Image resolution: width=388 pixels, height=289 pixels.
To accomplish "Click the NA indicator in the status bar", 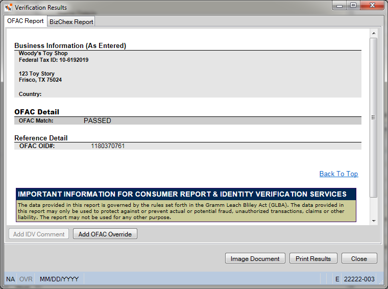I will [10, 279].
